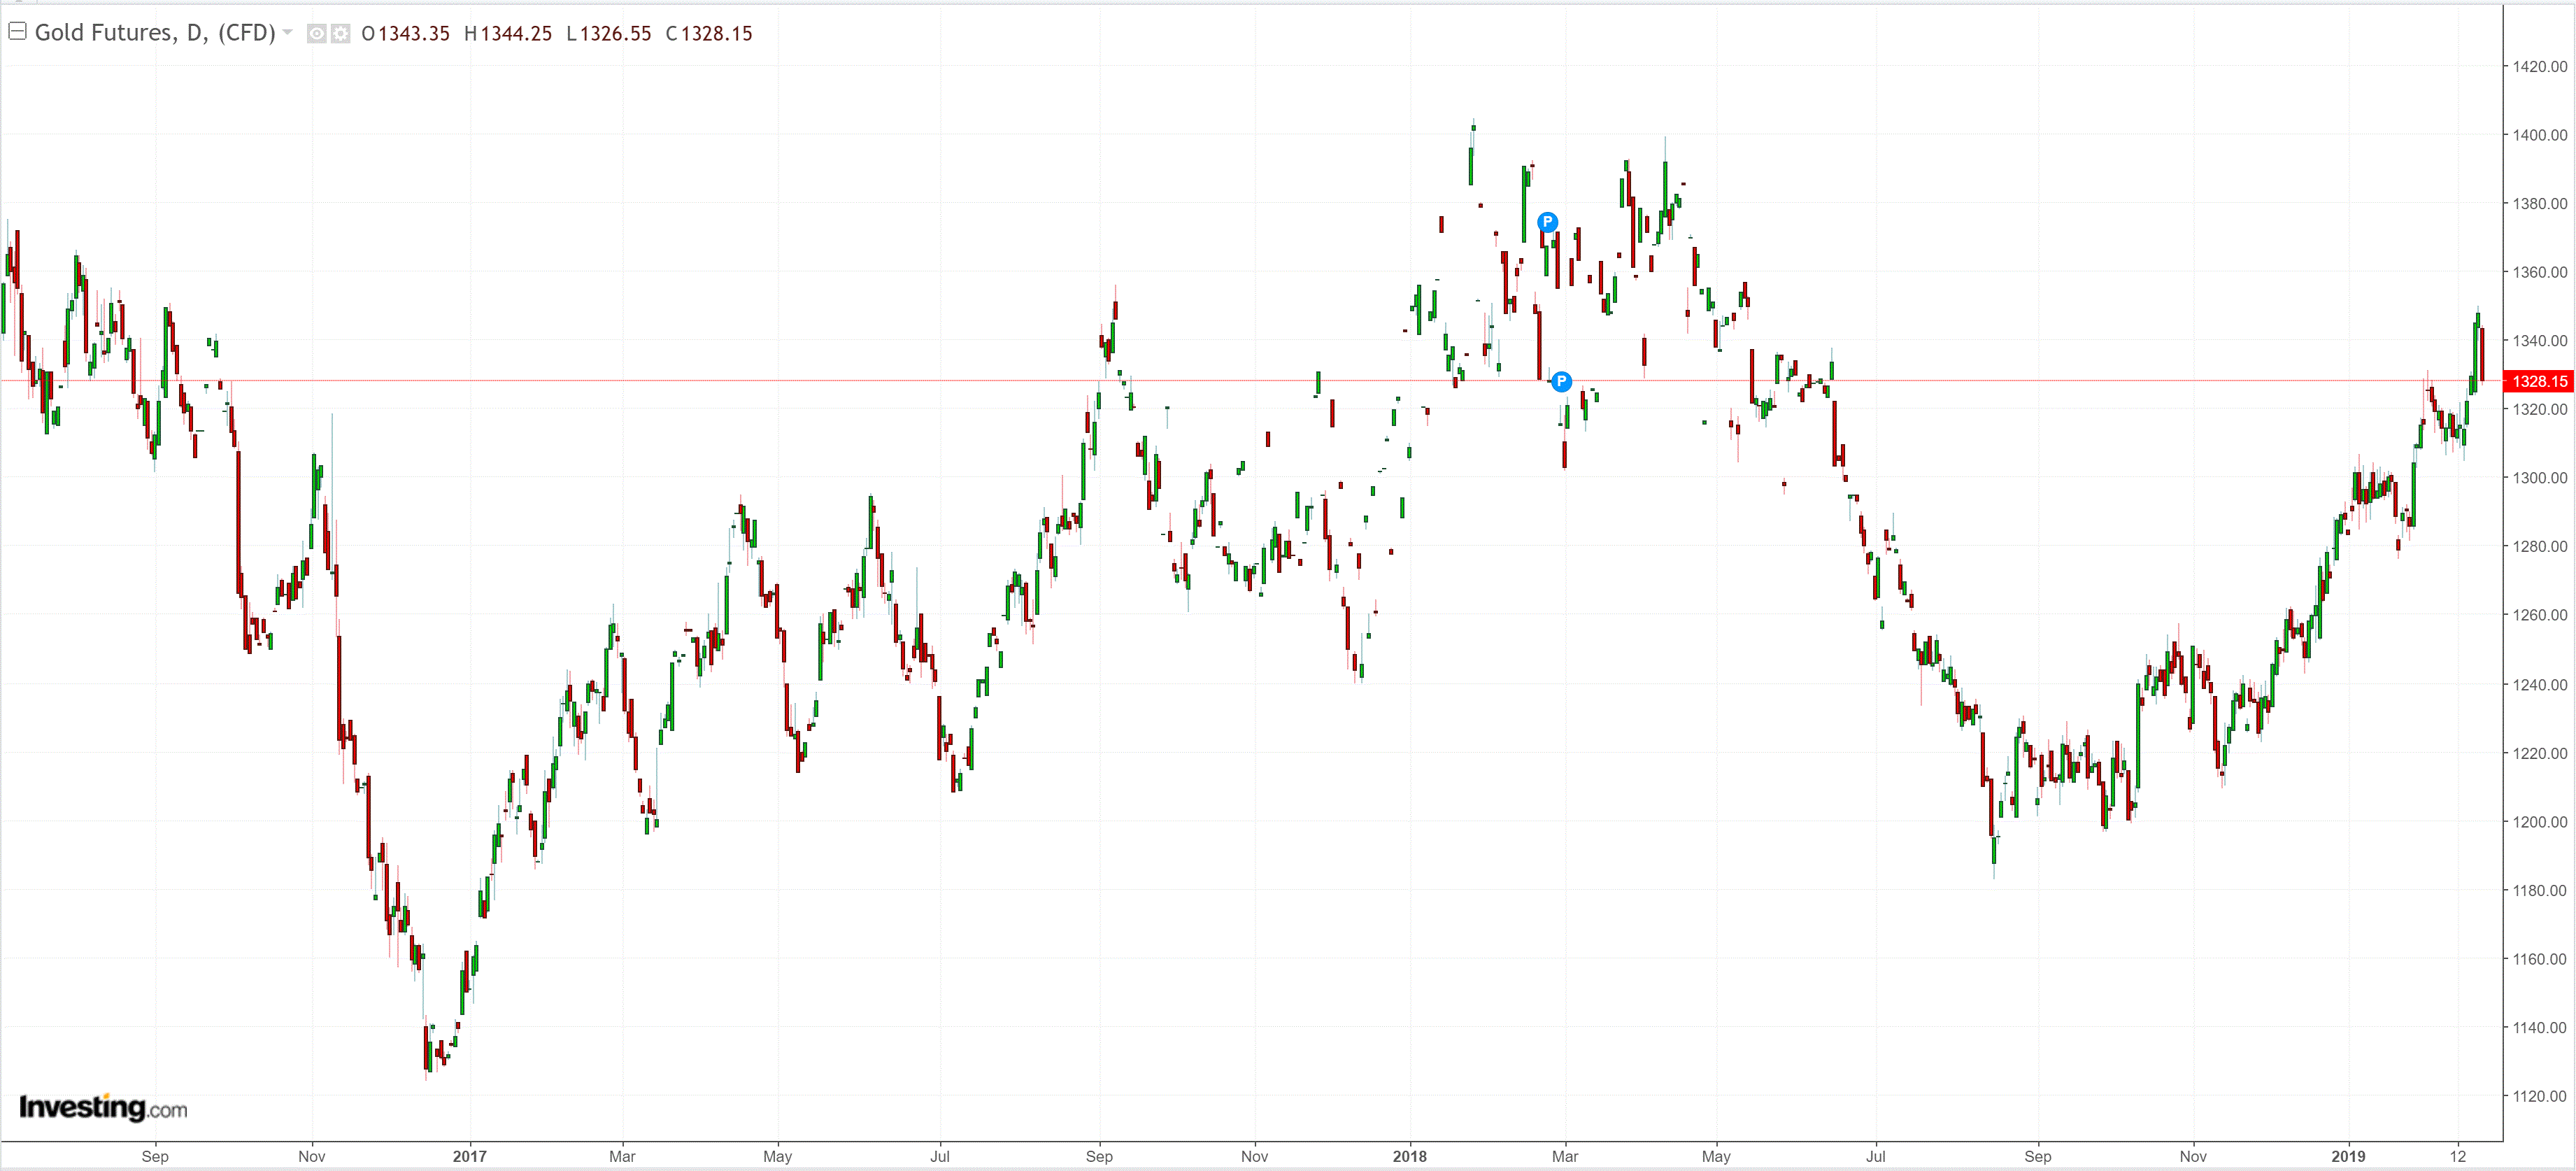Collapse the Gold Futures legend box
Image resolution: width=2576 pixels, height=1171 pixels.
[17, 32]
